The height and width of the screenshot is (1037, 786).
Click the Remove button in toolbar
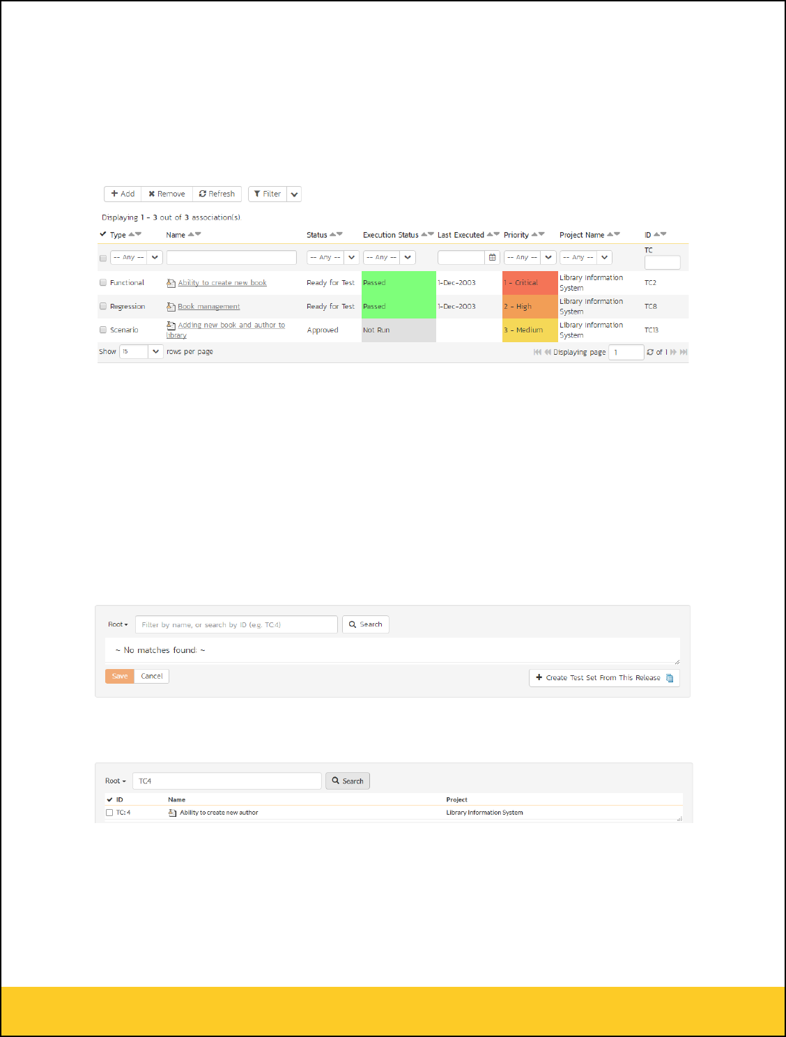[167, 194]
